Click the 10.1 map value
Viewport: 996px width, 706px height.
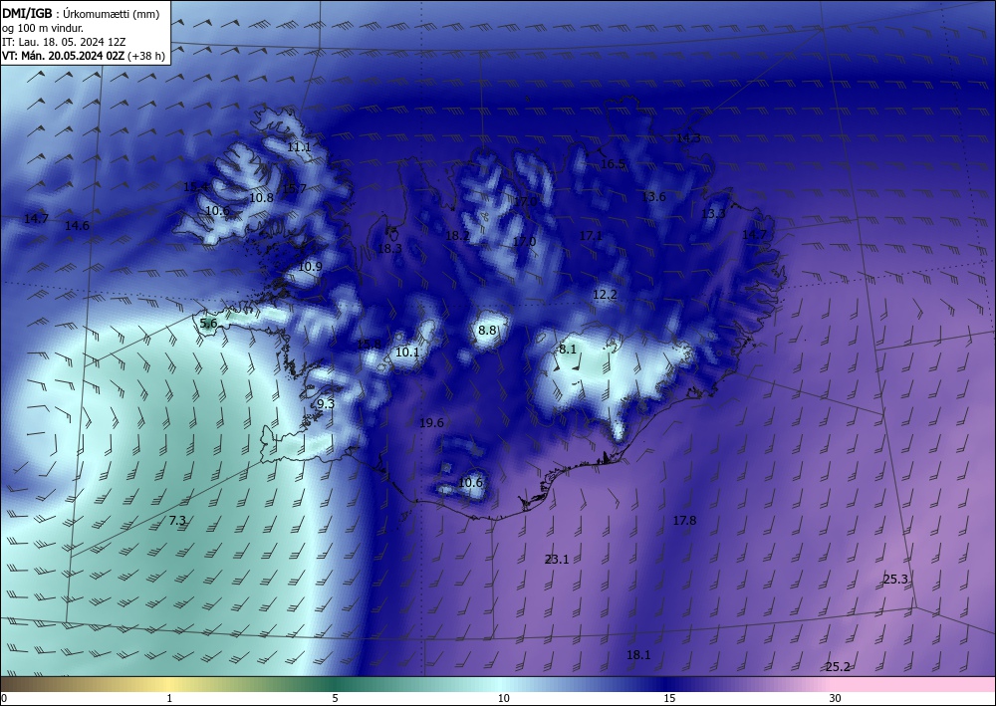pyautogui.click(x=407, y=352)
